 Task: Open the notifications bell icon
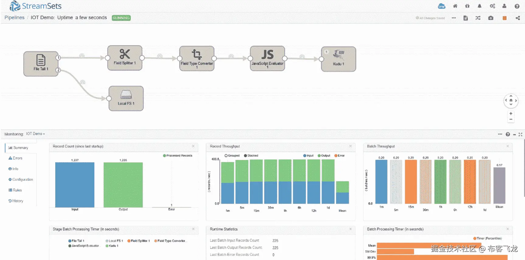click(x=480, y=6)
